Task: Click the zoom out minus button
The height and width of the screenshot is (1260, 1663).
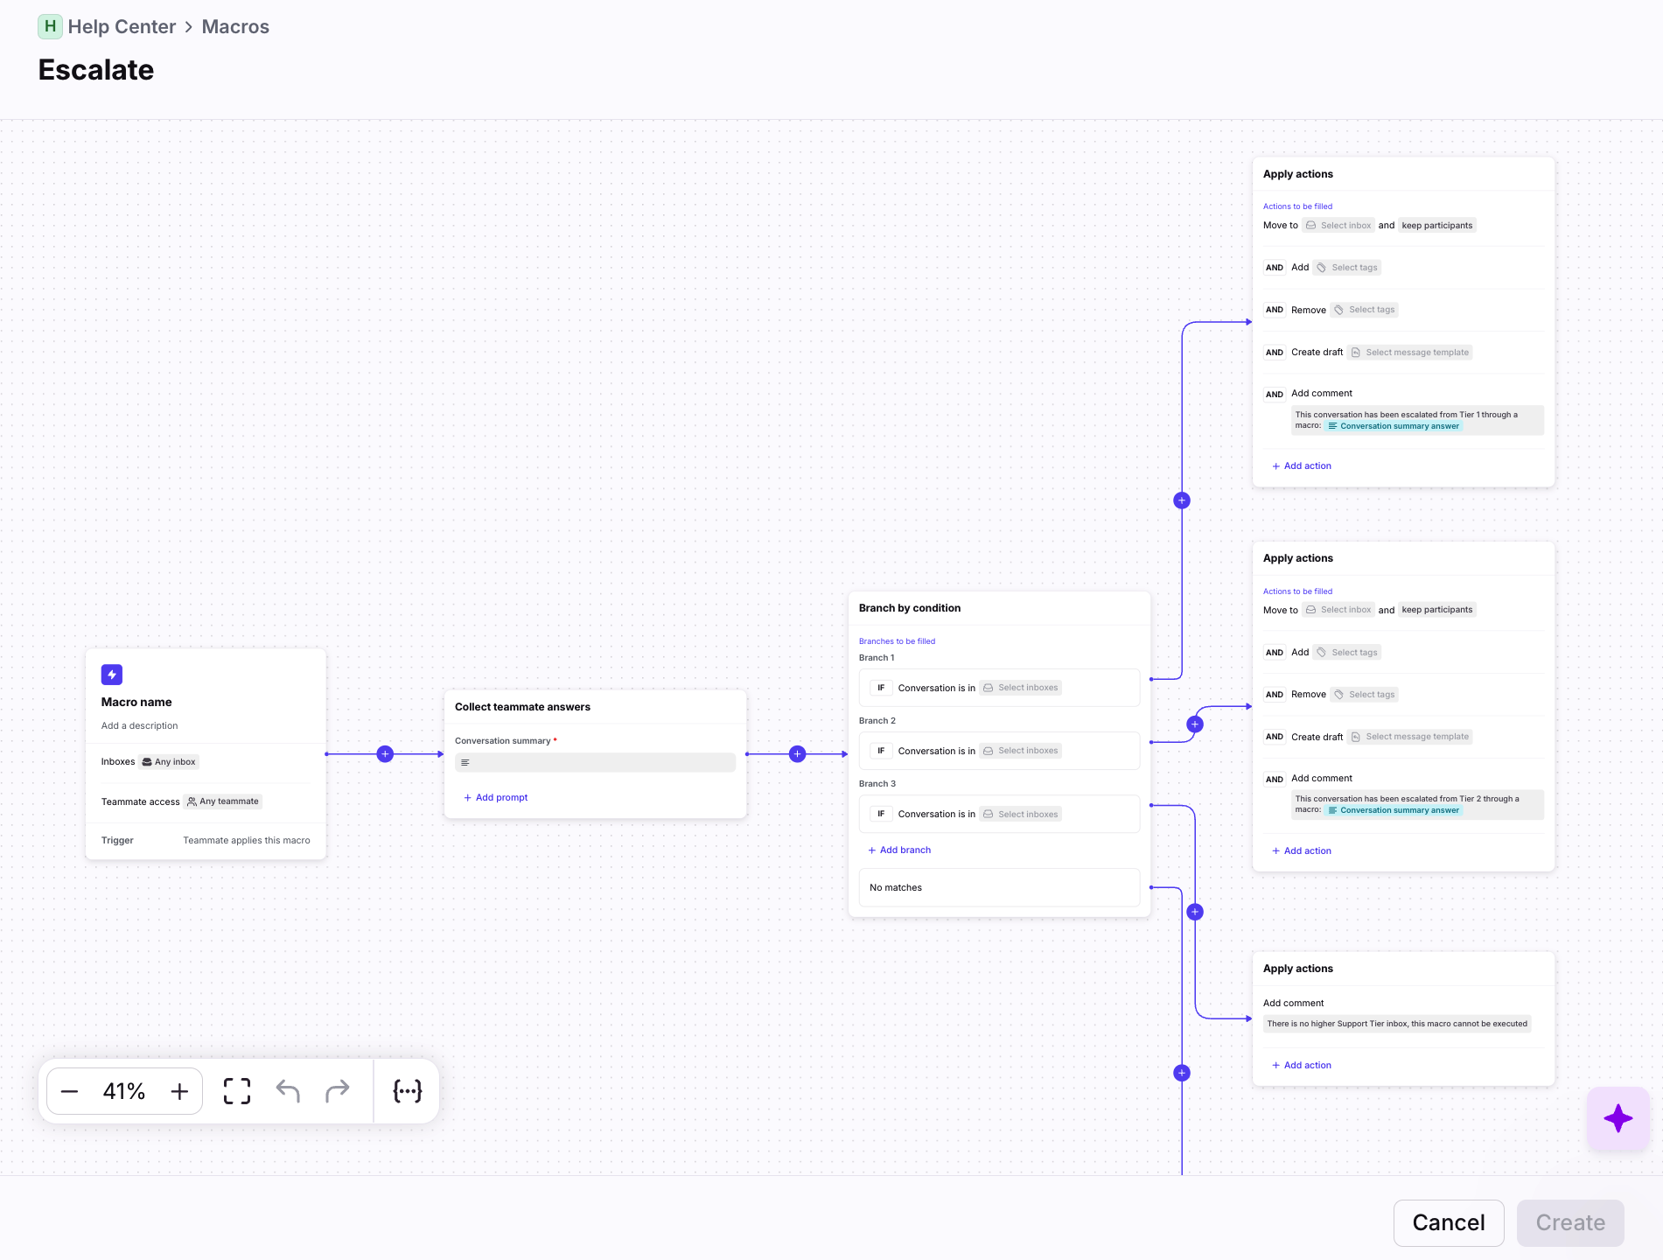Action: tap(70, 1091)
